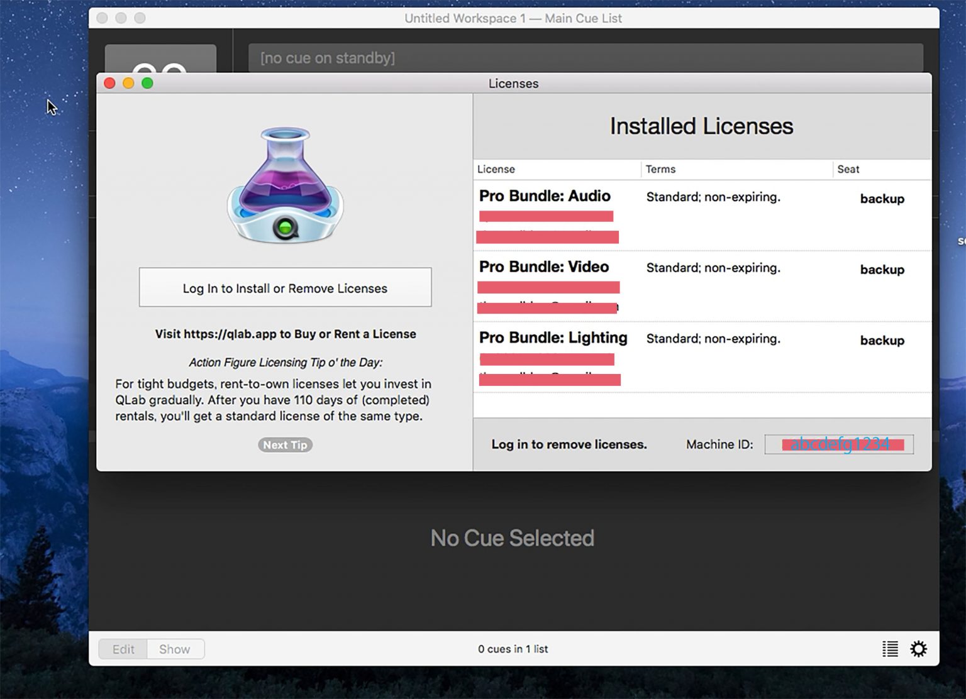Open the cue lists sidebar icon
The height and width of the screenshot is (699, 966).
click(x=890, y=649)
